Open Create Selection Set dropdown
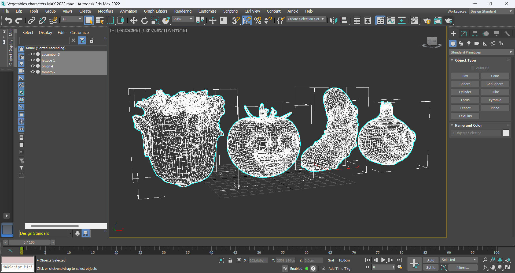The width and height of the screenshot is (515, 273). pos(306,19)
